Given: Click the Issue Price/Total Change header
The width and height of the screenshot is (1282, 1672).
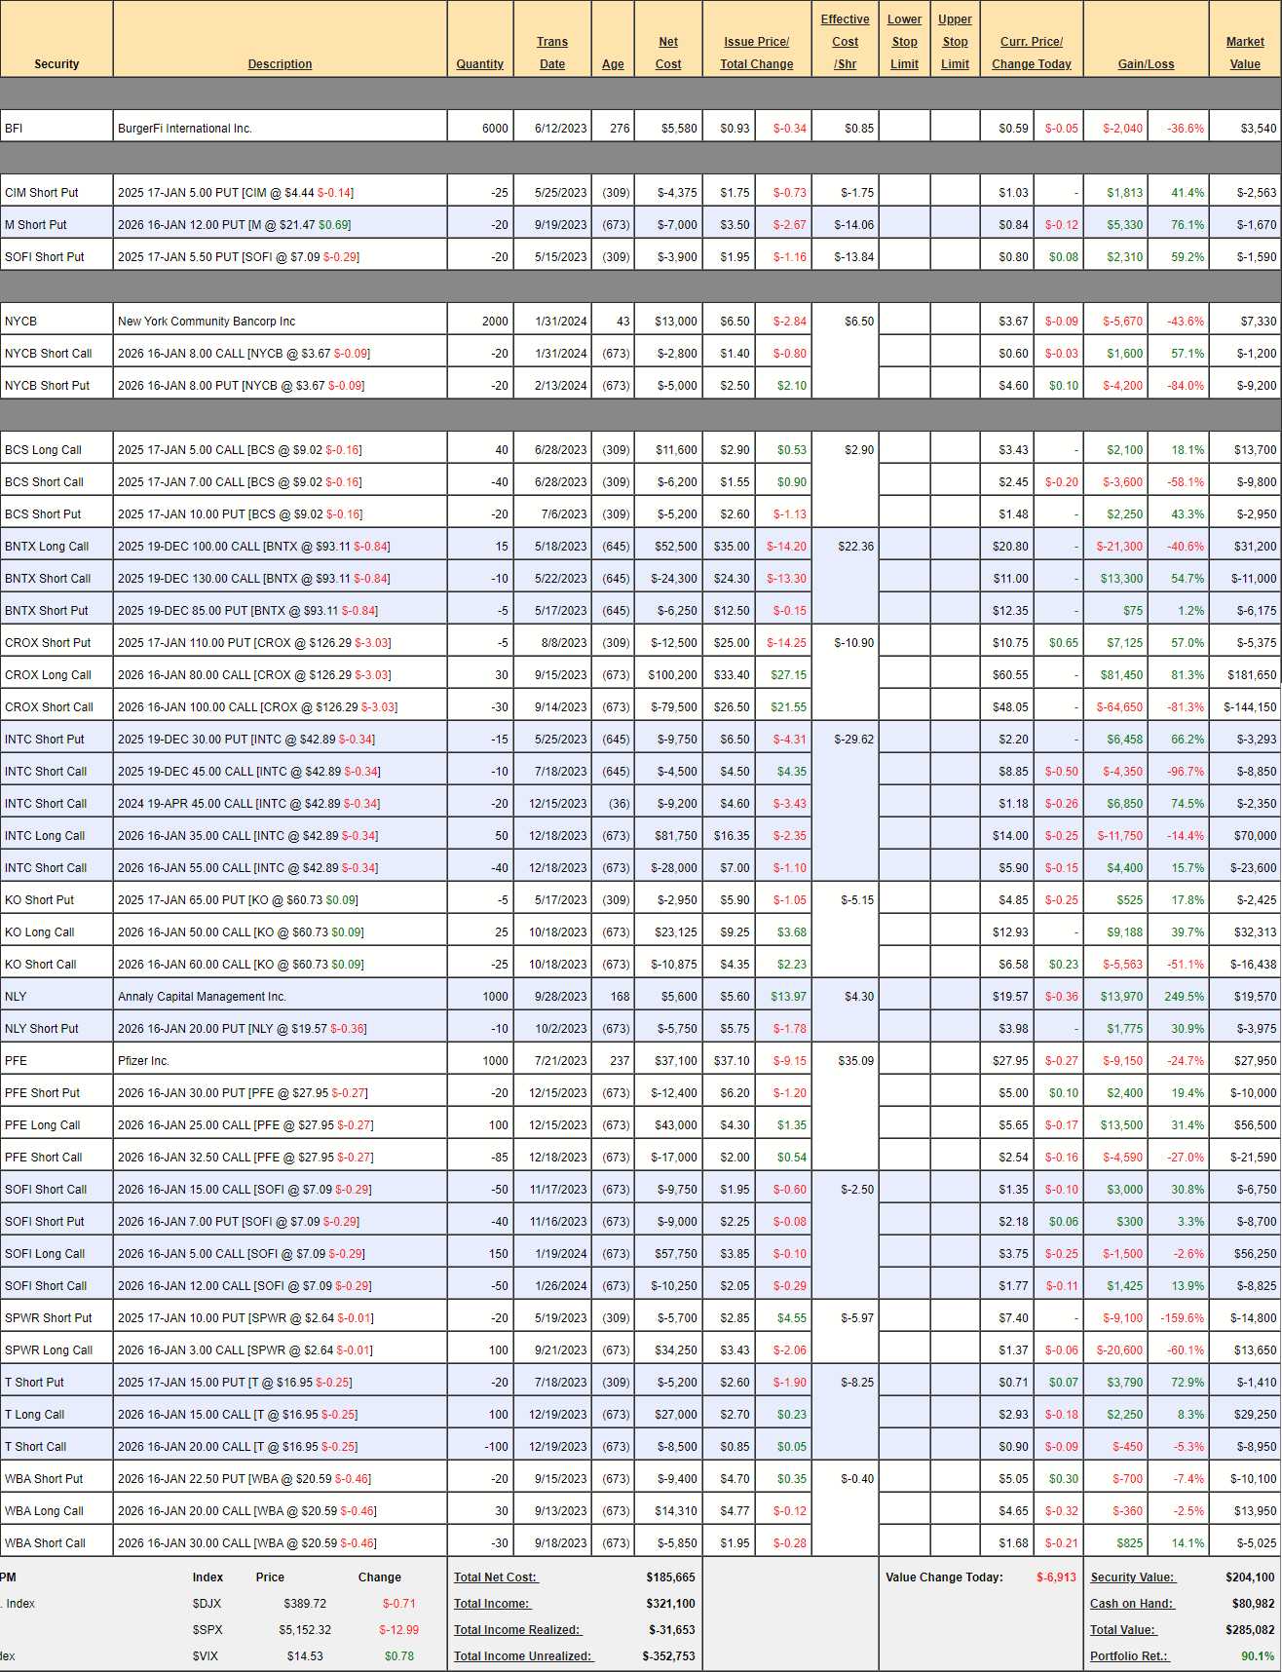Looking at the screenshot, I should coord(756,53).
